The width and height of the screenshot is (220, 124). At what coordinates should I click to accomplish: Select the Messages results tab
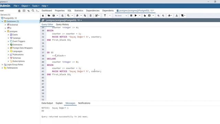coord(70,103)
